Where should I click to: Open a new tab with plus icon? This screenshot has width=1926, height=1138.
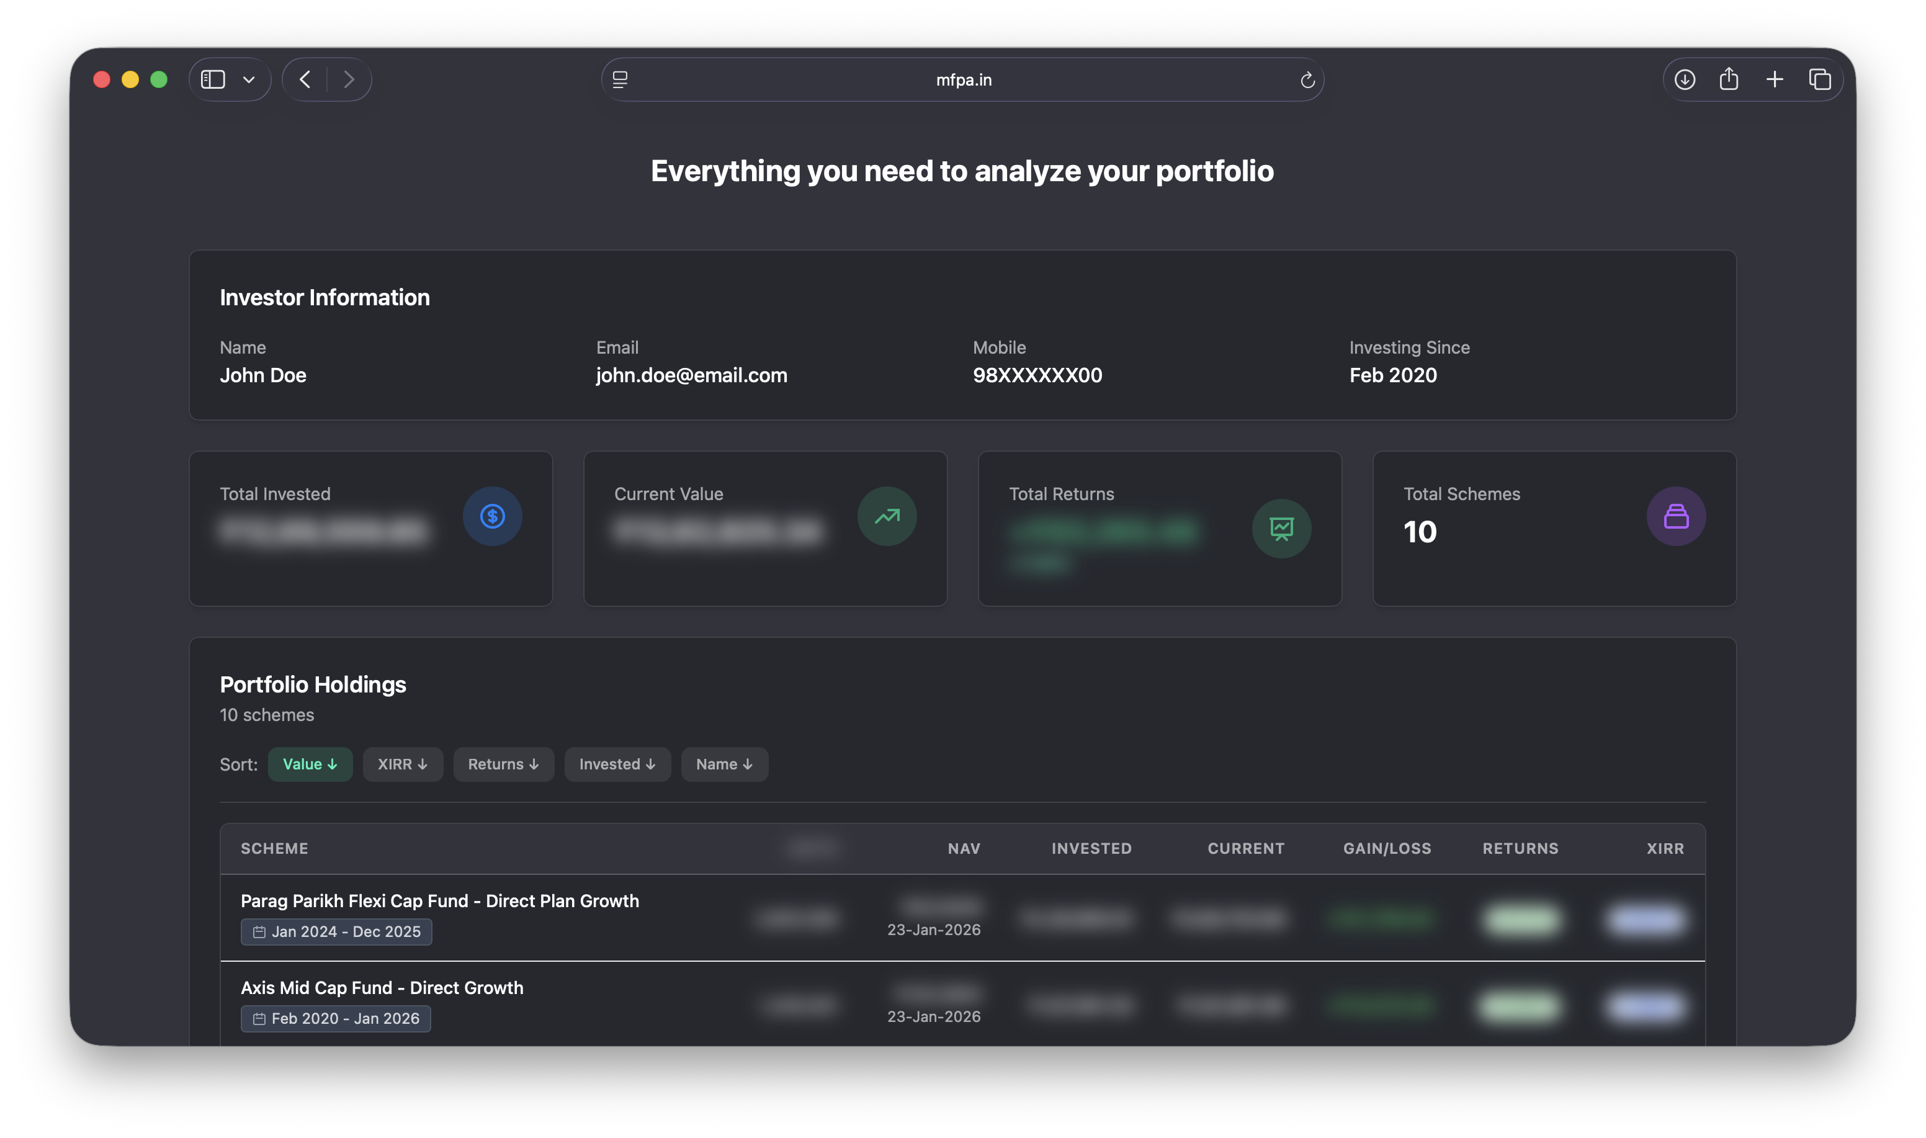[x=1774, y=79]
